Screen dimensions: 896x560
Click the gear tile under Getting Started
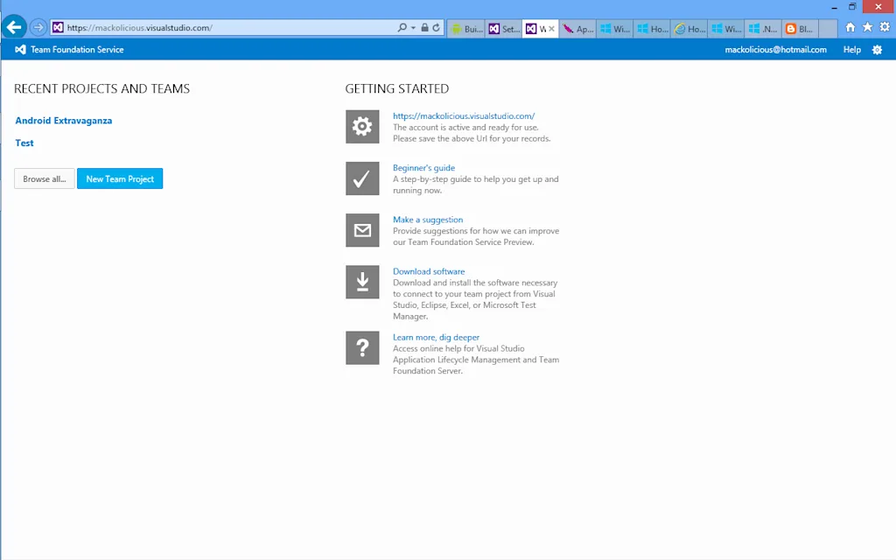[362, 126]
